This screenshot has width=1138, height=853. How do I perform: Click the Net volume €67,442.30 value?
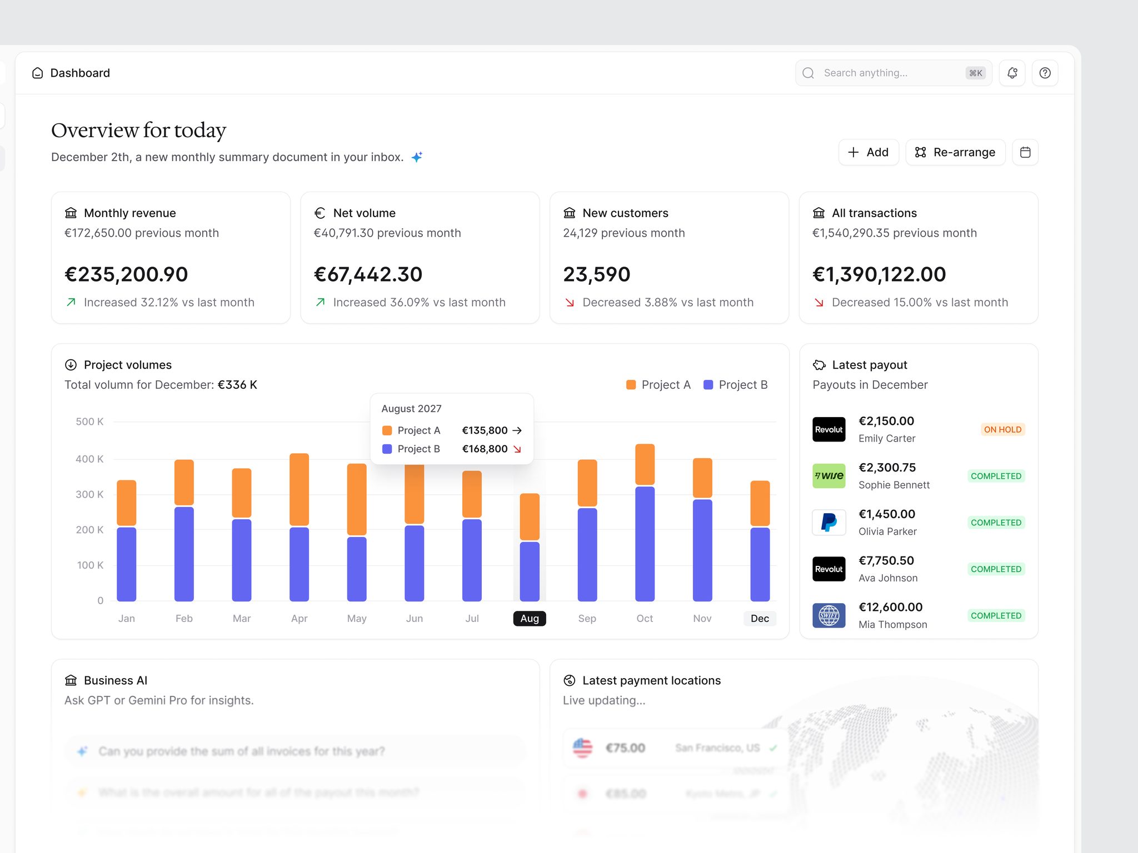(368, 274)
